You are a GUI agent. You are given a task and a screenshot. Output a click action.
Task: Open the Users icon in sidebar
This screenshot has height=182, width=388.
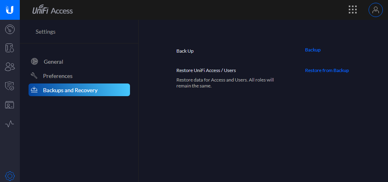pos(10,67)
